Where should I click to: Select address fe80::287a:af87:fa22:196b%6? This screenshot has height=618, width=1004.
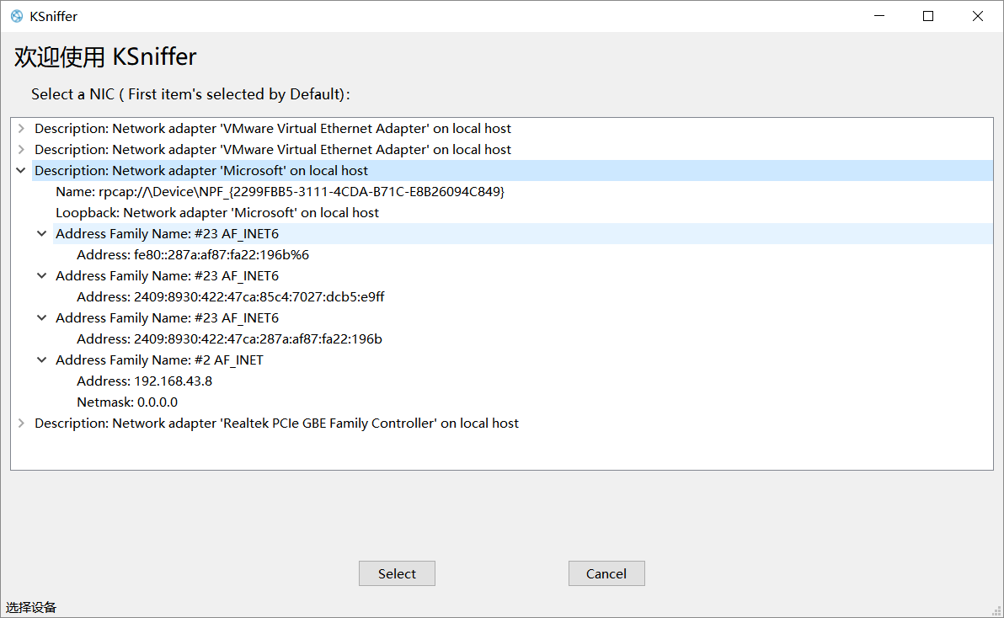[x=193, y=254]
